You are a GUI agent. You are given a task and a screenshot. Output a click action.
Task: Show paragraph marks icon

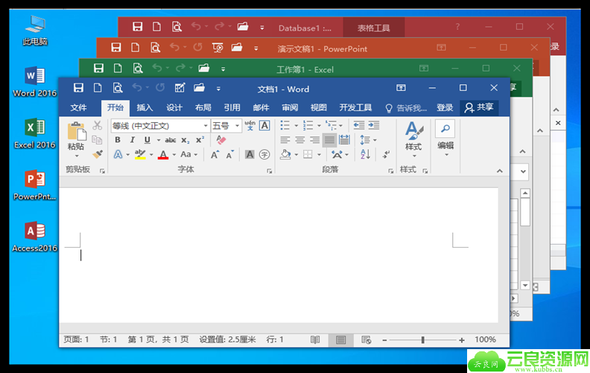tap(386, 154)
